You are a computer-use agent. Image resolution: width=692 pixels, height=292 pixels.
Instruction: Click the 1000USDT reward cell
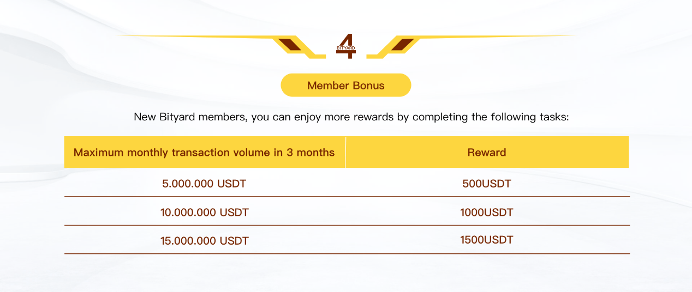click(x=487, y=212)
